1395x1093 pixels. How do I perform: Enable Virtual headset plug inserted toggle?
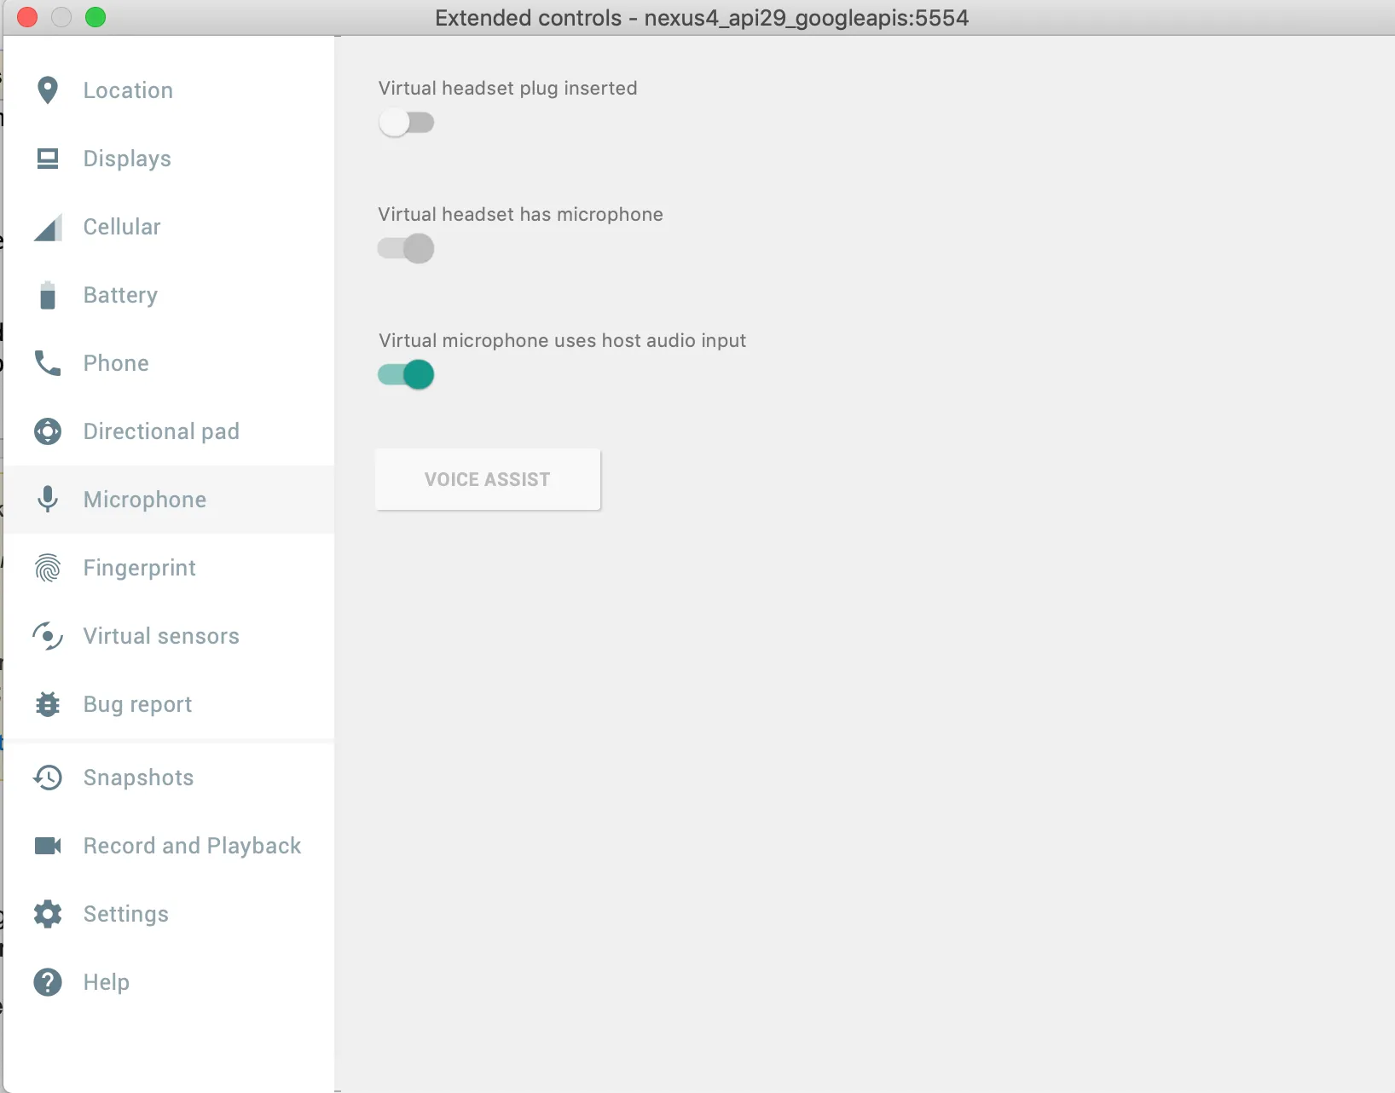point(406,123)
